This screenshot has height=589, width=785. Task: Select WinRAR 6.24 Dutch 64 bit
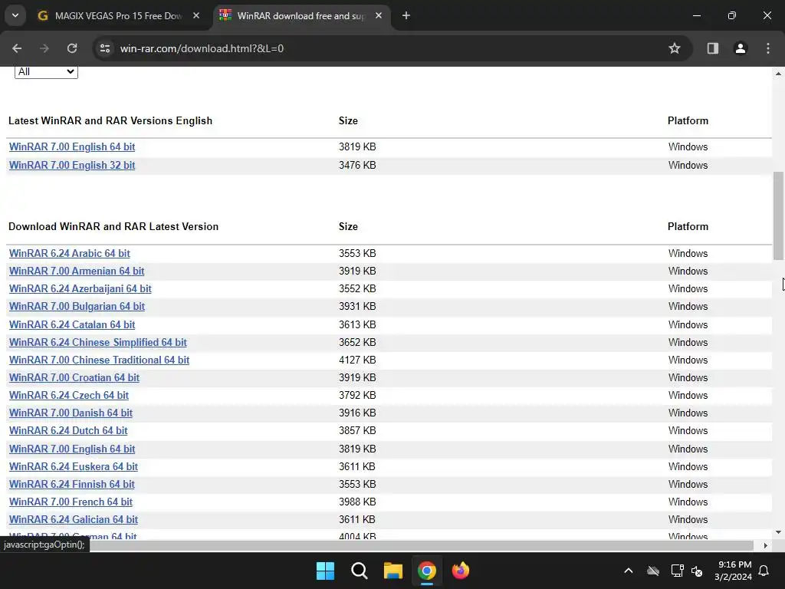coord(68,431)
